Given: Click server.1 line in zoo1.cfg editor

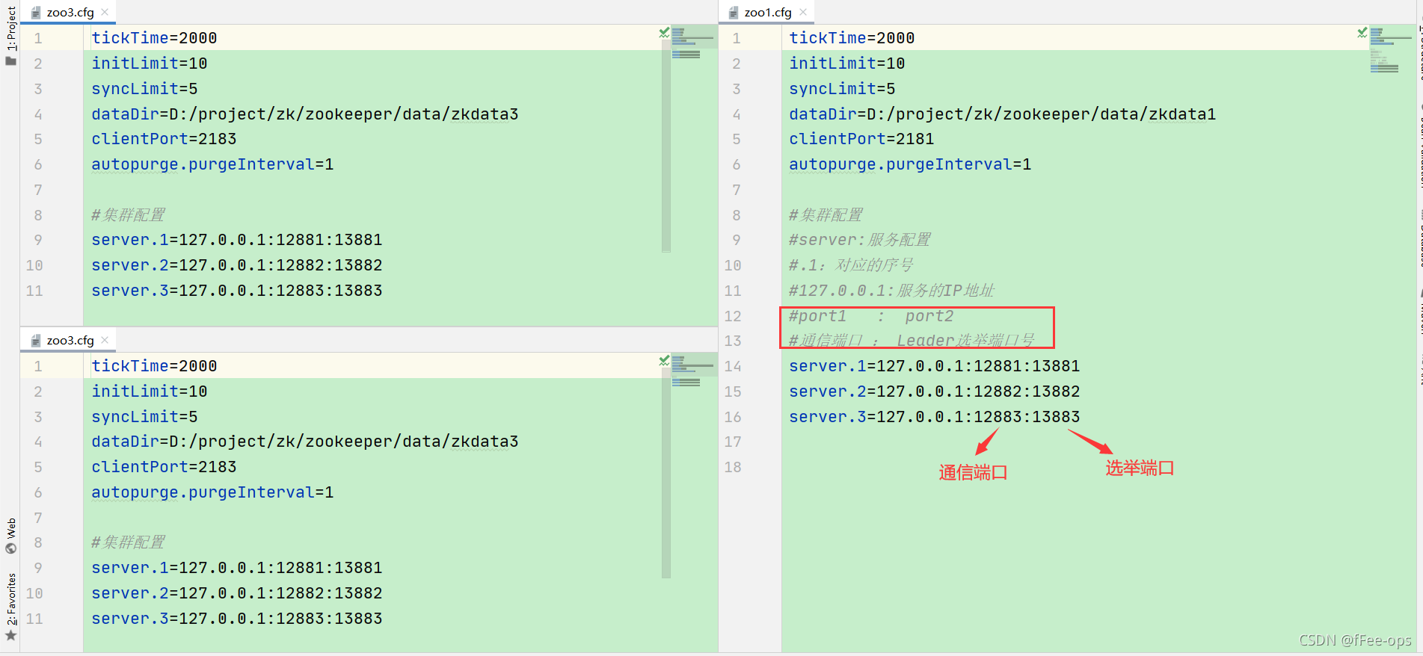Looking at the screenshot, I should pos(934,366).
